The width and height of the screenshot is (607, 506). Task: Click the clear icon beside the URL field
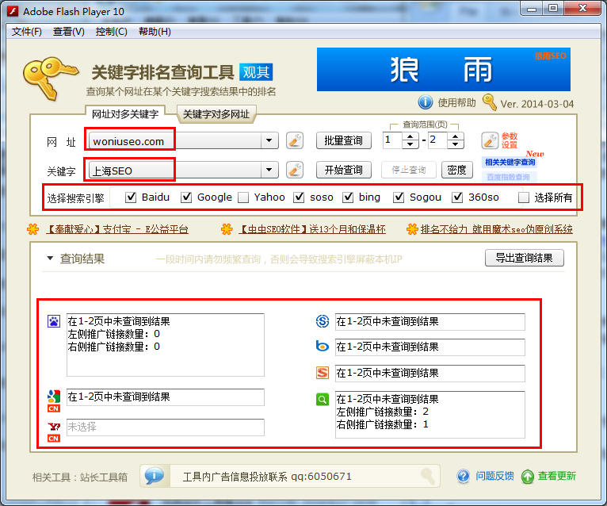click(295, 141)
